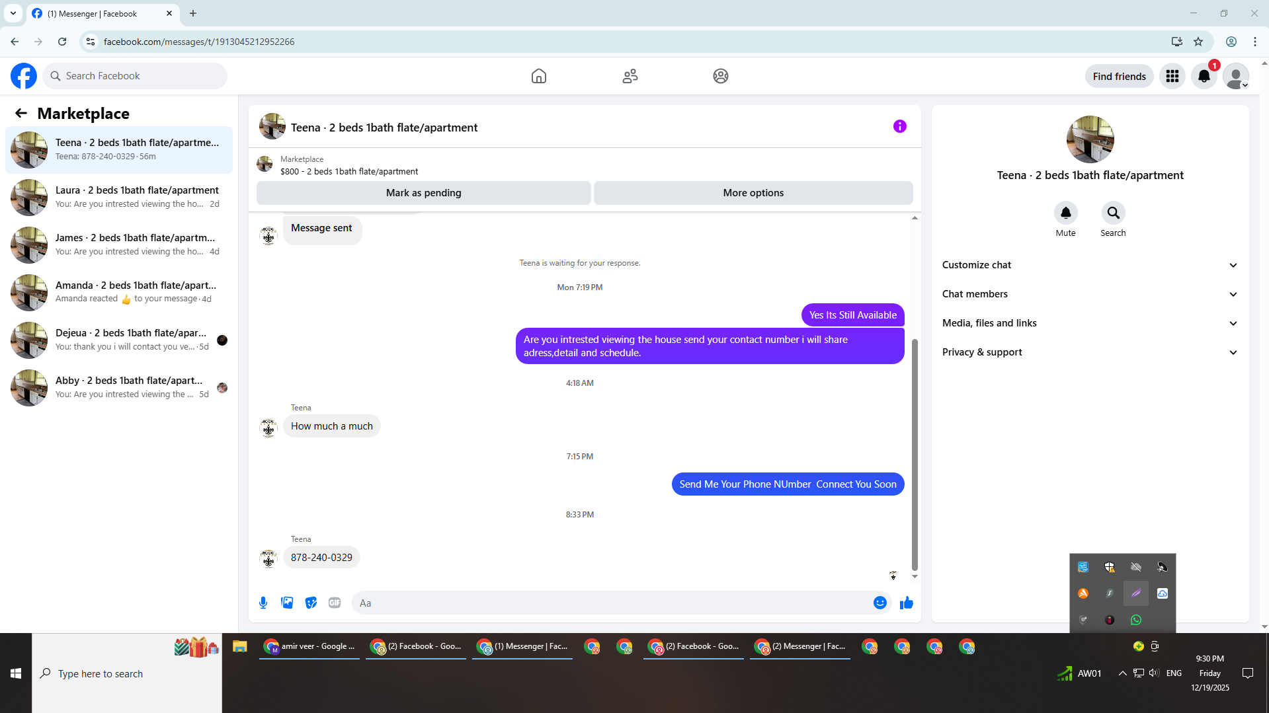Open Dejeua conversation in the chat list
1269x713 pixels.
click(x=119, y=340)
